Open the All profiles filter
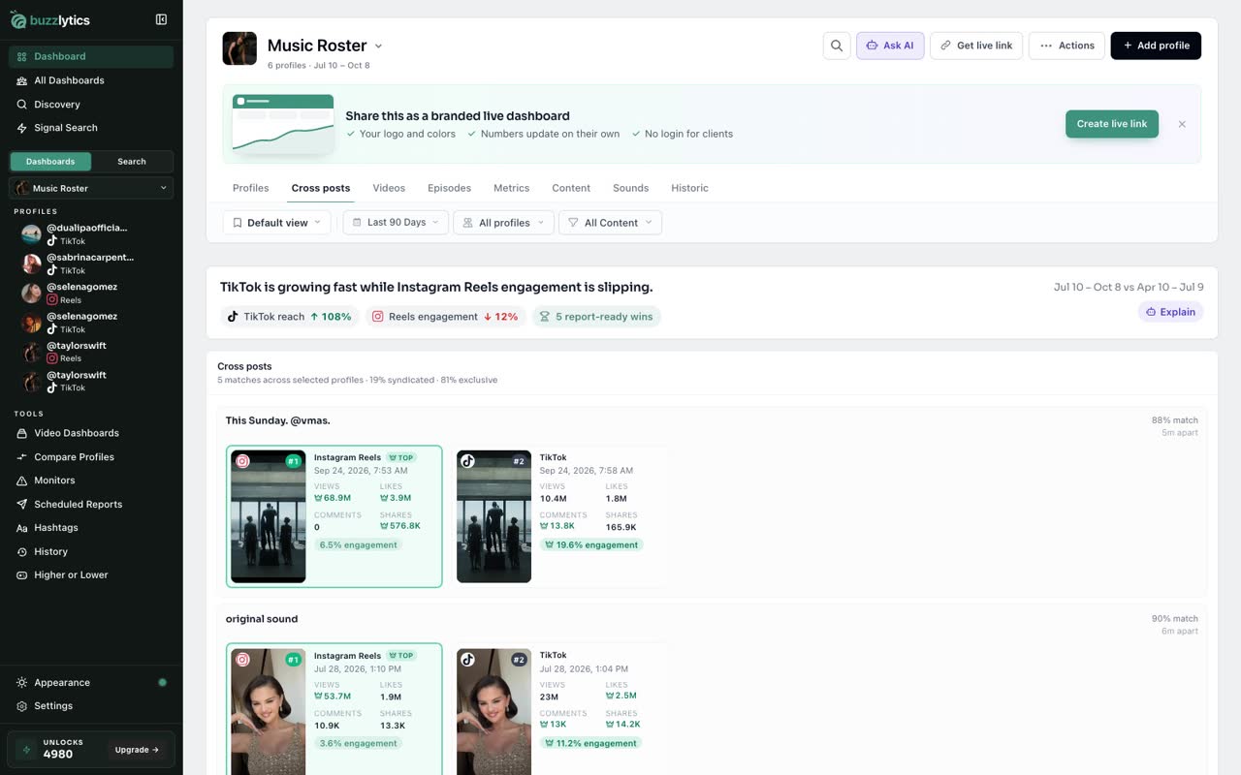Screen dimensions: 1241x775 (504, 223)
